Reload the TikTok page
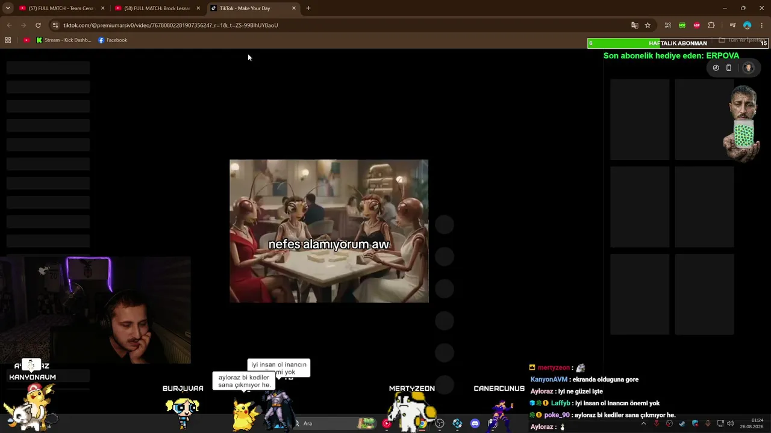771x433 pixels. pos(38,25)
